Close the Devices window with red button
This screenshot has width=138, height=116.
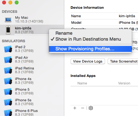pos(4,3)
